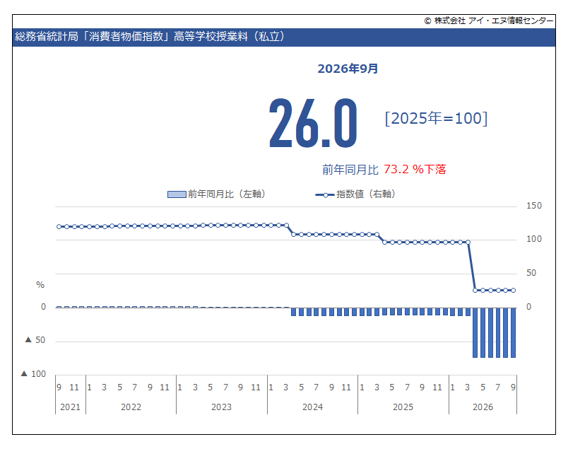Click the right axis value 0

tap(529, 307)
